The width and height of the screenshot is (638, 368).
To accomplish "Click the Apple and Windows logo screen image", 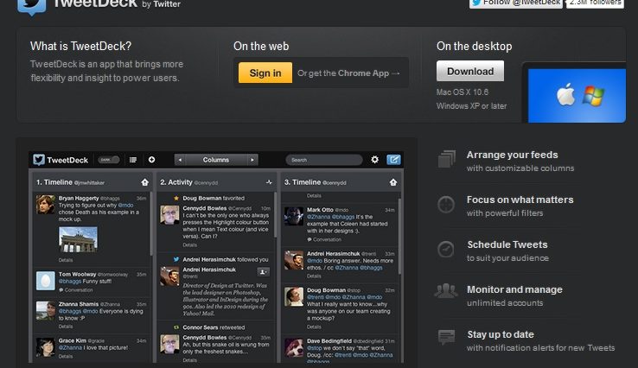I will [x=577, y=96].
